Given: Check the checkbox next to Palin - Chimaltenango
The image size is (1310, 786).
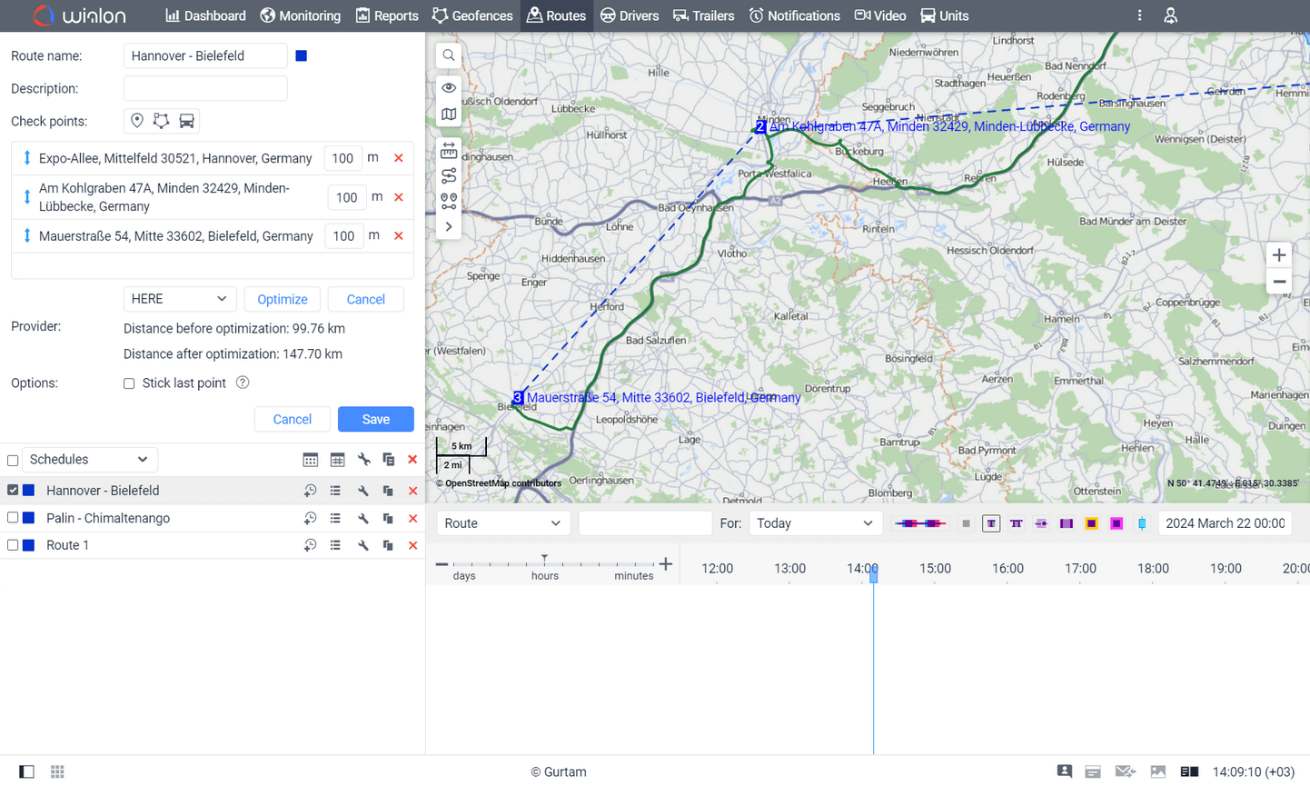Looking at the screenshot, I should [13, 518].
